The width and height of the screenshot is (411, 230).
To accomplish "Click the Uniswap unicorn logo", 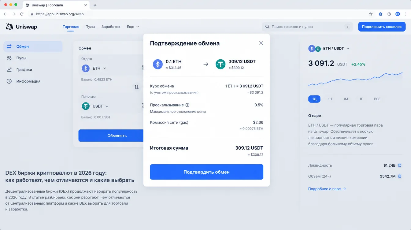I will click(9, 27).
